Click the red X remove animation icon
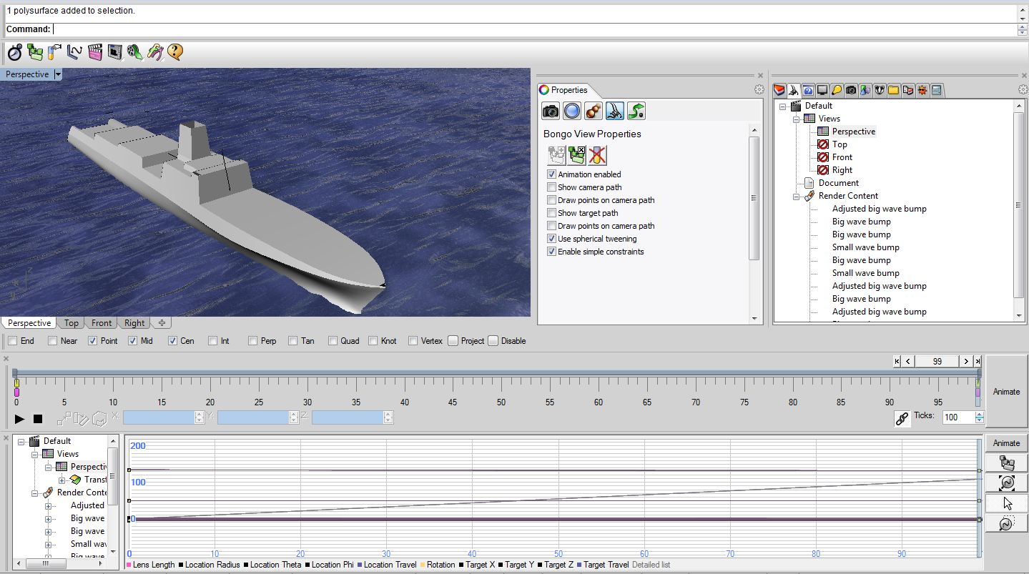 tap(598, 154)
